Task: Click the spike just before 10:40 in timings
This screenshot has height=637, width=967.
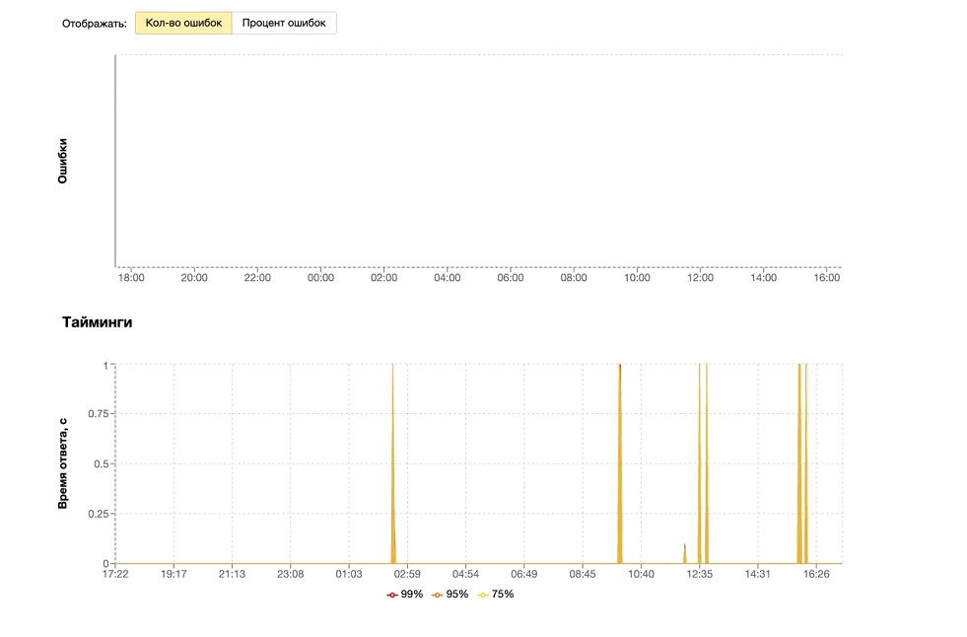Action: pyautogui.click(x=620, y=462)
